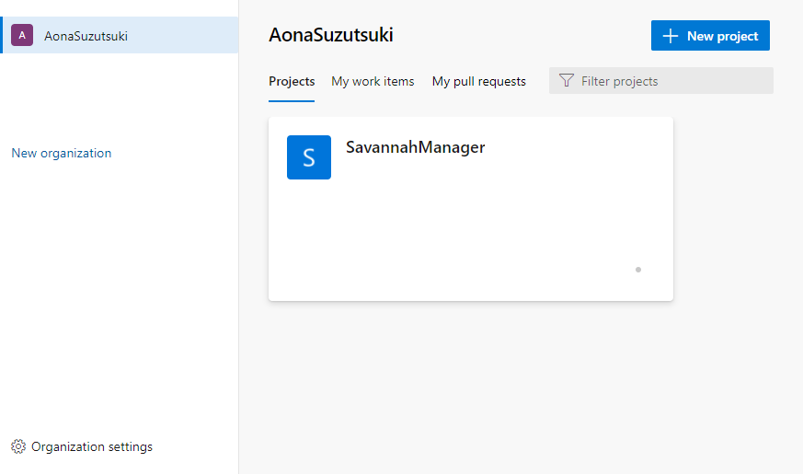Click the AonaSuzutsuki page heading

(331, 35)
